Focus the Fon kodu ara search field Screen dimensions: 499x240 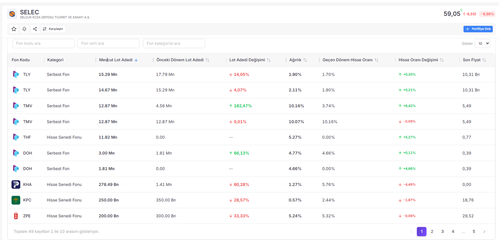pos(44,44)
